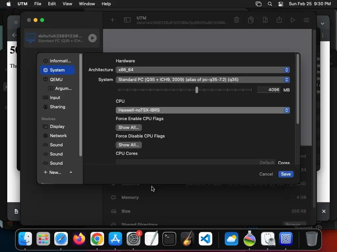Open Visual Studio Code from the Dock

tap(205, 239)
